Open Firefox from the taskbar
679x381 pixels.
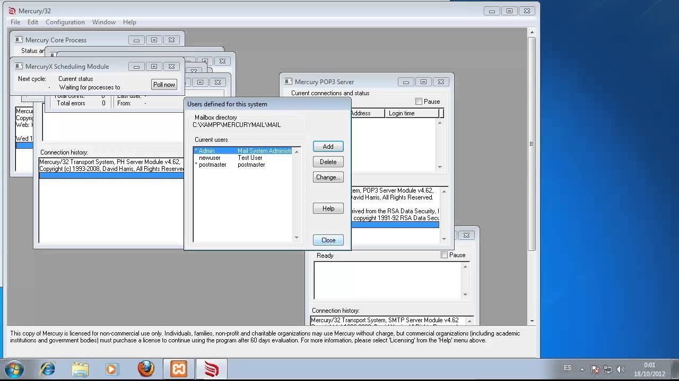click(x=146, y=369)
